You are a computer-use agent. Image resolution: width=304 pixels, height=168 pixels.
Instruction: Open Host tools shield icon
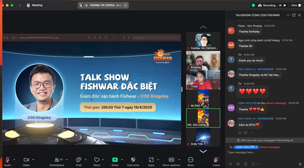click(x=133, y=160)
